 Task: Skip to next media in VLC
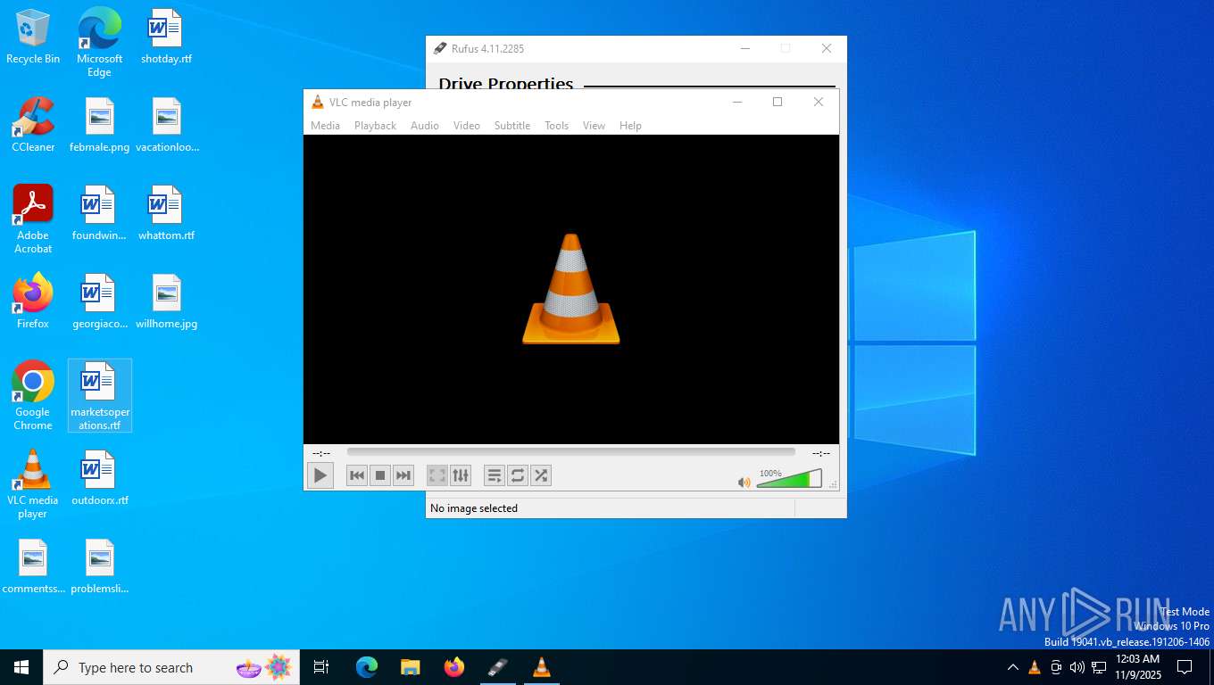(403, 475)
